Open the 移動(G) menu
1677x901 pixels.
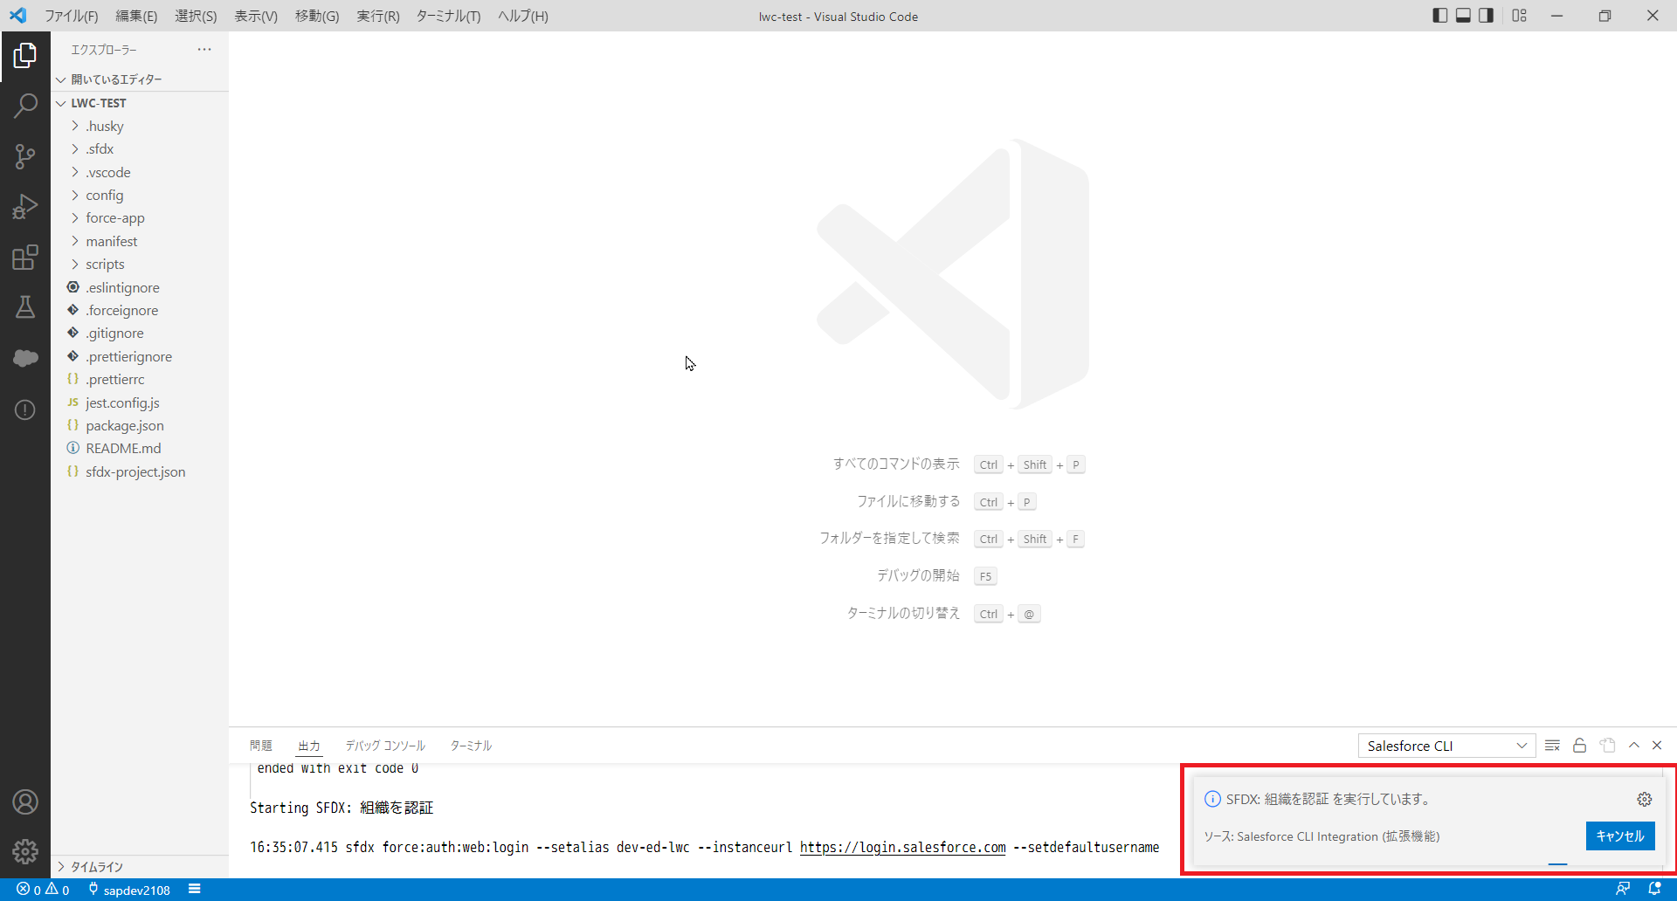point(317,16)
